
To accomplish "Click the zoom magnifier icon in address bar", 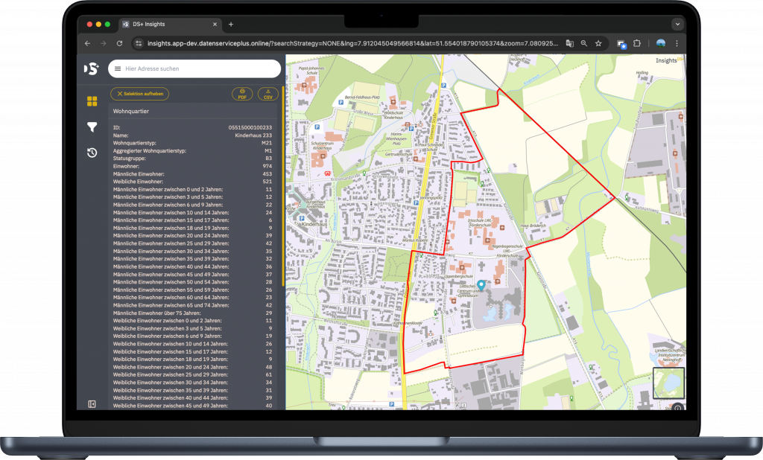I will 584,43.
